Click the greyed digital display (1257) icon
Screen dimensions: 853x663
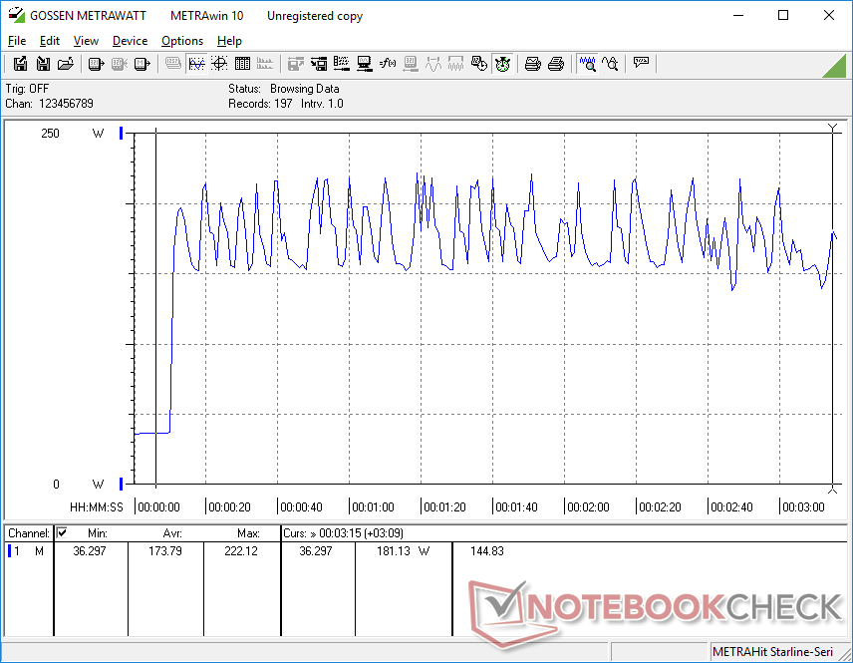(173, 64)
